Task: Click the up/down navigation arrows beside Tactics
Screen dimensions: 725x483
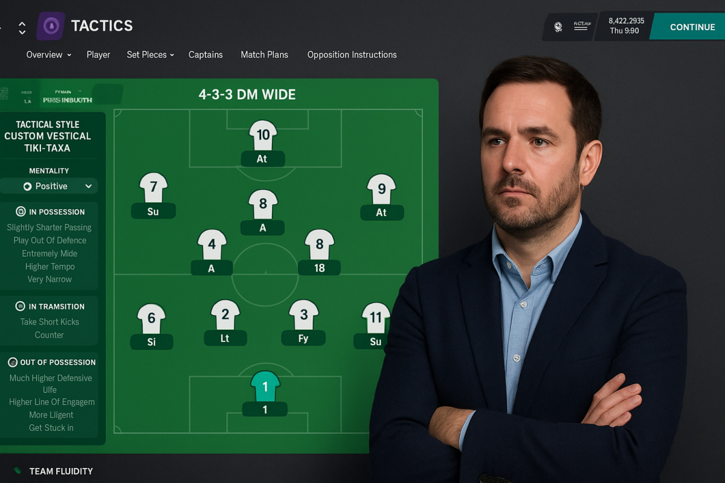Action: coord(22,28)
